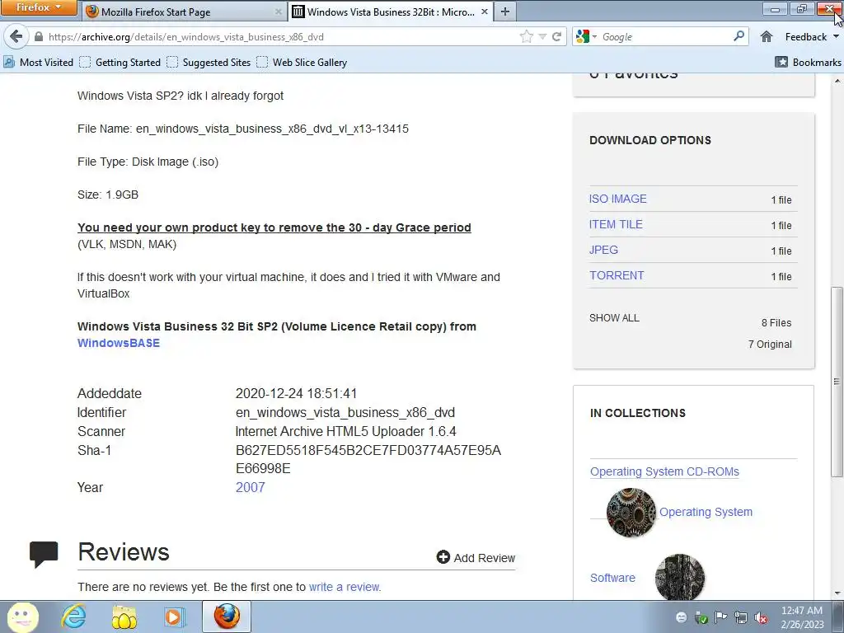
Task: Close the Windows Vista Business tab
Action: 484,12
